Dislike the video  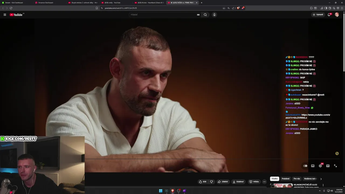point(212,182)
